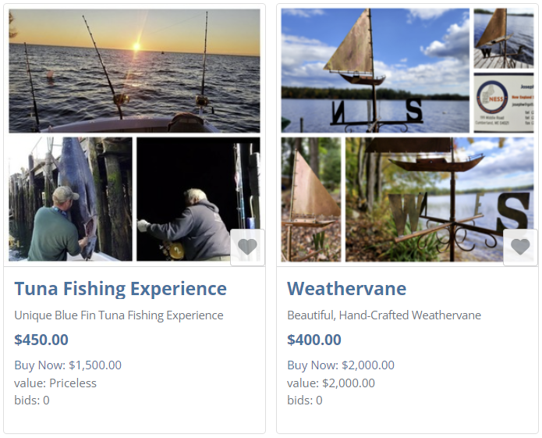Open the Tuna Fishing Experience title link
542x438 pixels.
120,289
